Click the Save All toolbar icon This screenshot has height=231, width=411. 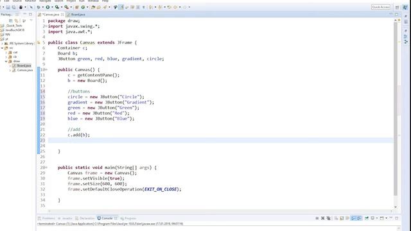point(13,7)
